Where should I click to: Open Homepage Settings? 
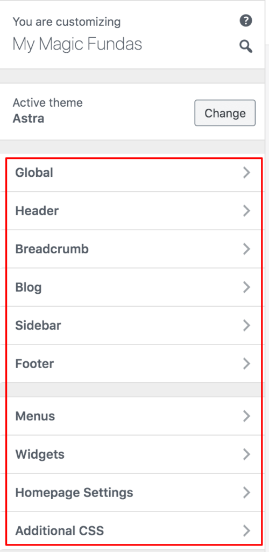pos(133,493)
